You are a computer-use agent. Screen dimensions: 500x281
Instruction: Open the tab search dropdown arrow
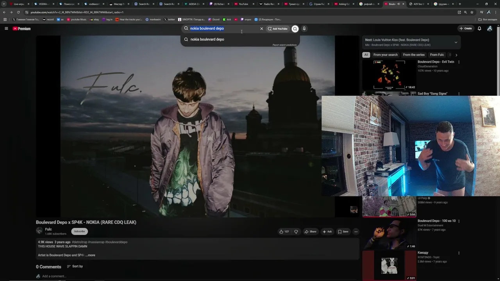[4, 4]
